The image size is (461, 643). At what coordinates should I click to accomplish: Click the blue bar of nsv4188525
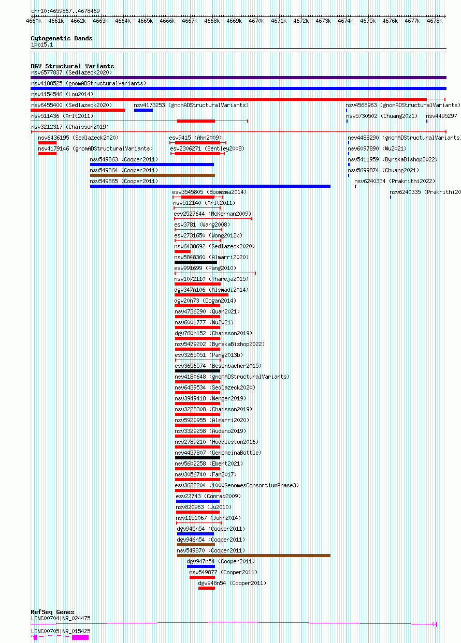238,88
